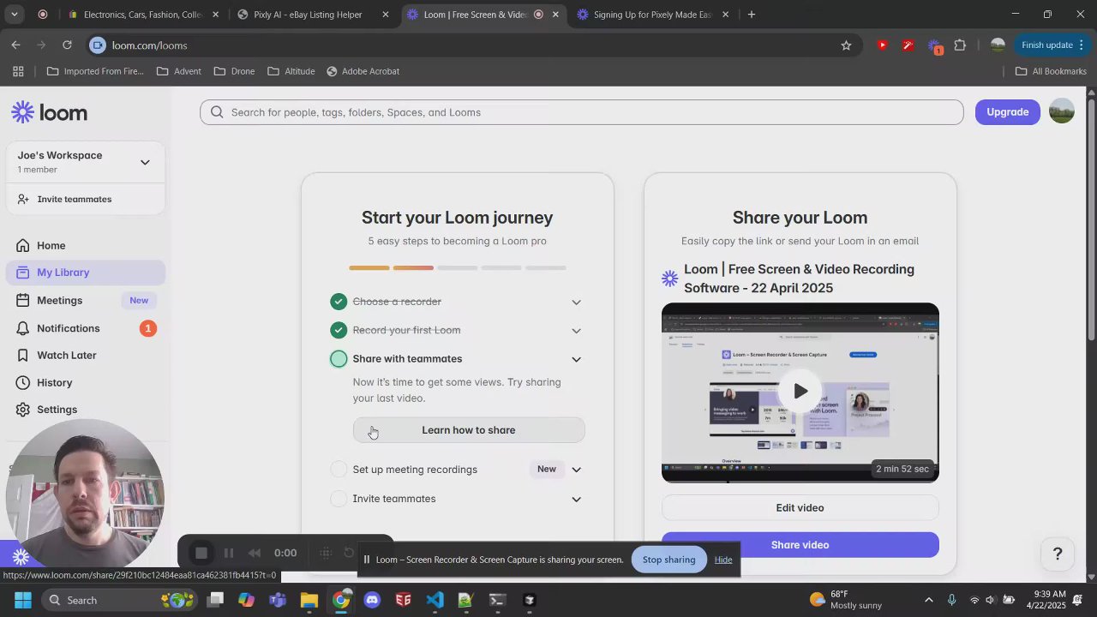Switch to Pixly AI eBay Listing Helper tab
Screen dimensions: 1097x617
pos(313,15)
